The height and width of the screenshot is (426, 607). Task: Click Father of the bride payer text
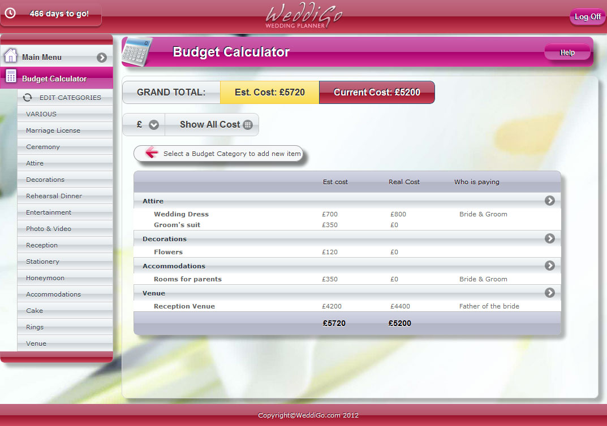coord(489,306)
